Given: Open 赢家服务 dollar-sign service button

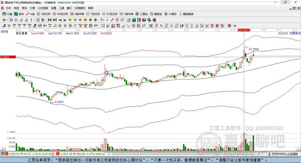Looking at the screenshot, I should click(186, 14).
